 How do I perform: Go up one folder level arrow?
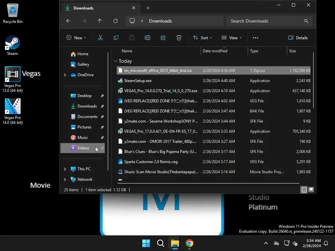[99, 21]
